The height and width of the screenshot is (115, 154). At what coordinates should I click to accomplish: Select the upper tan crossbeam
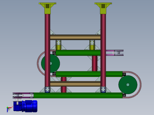[x=75, y=37]
